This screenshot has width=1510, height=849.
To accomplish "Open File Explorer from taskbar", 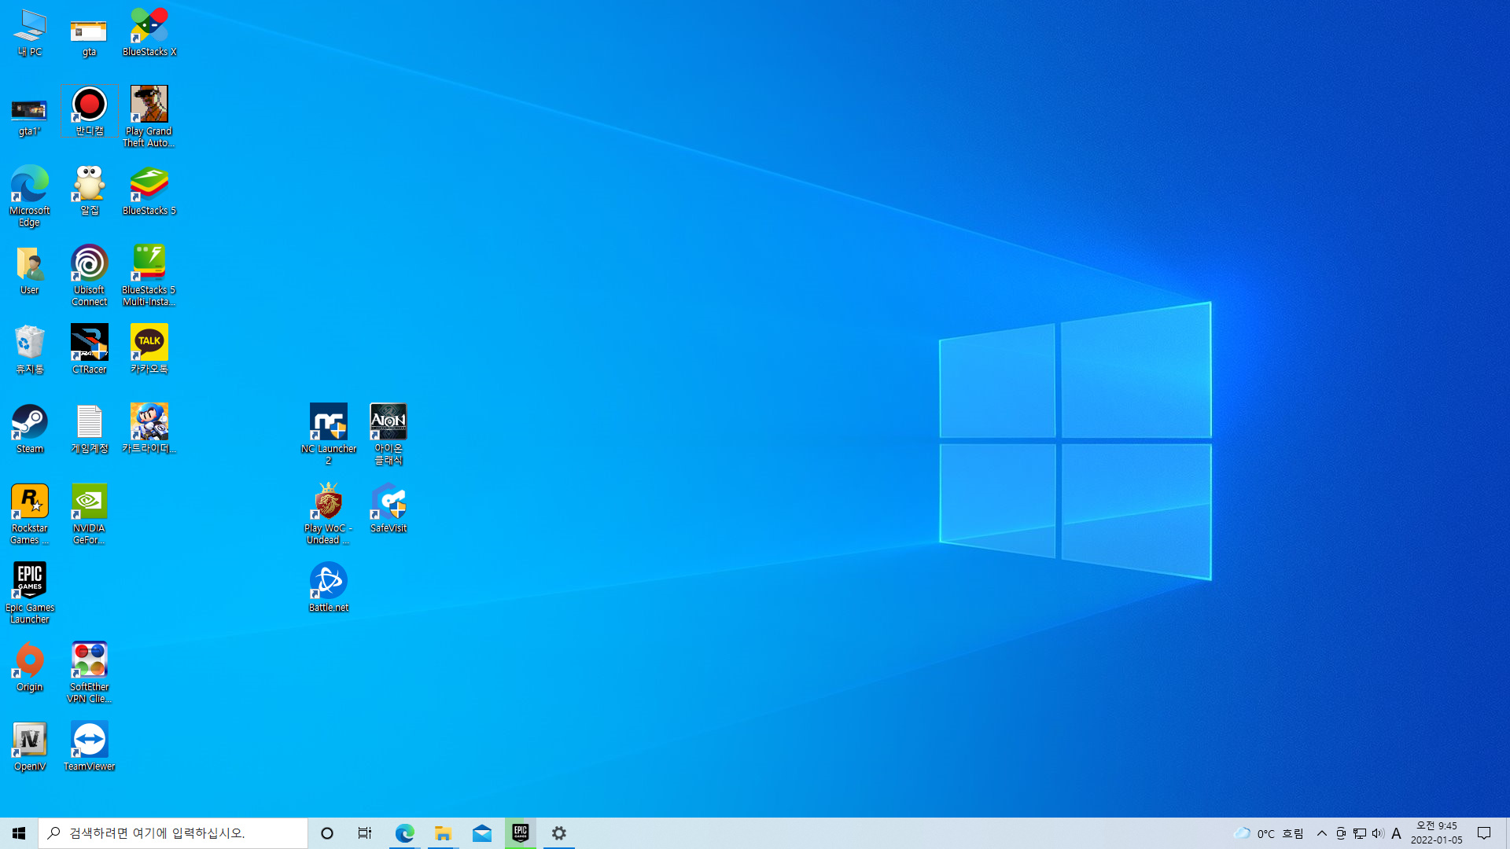I will (x=443, y=833).
